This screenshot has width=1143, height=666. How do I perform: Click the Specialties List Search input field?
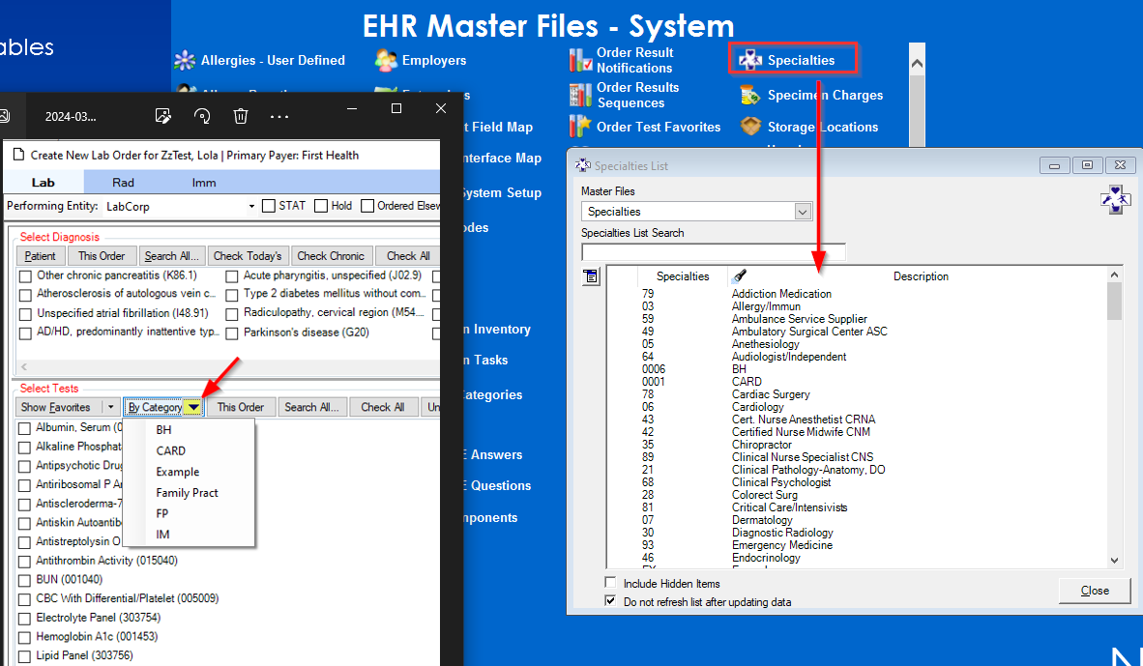click(x=713, y=251)
